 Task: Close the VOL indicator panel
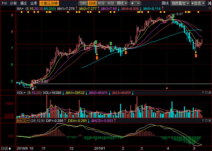210,93
